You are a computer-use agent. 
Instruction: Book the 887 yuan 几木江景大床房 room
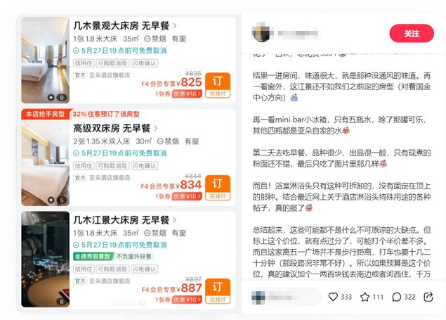218,291
